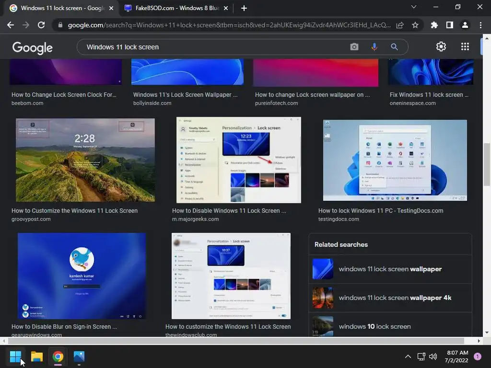Share this page icon
This screenshot has width=491, height=368.
click(x=400, y=25)
